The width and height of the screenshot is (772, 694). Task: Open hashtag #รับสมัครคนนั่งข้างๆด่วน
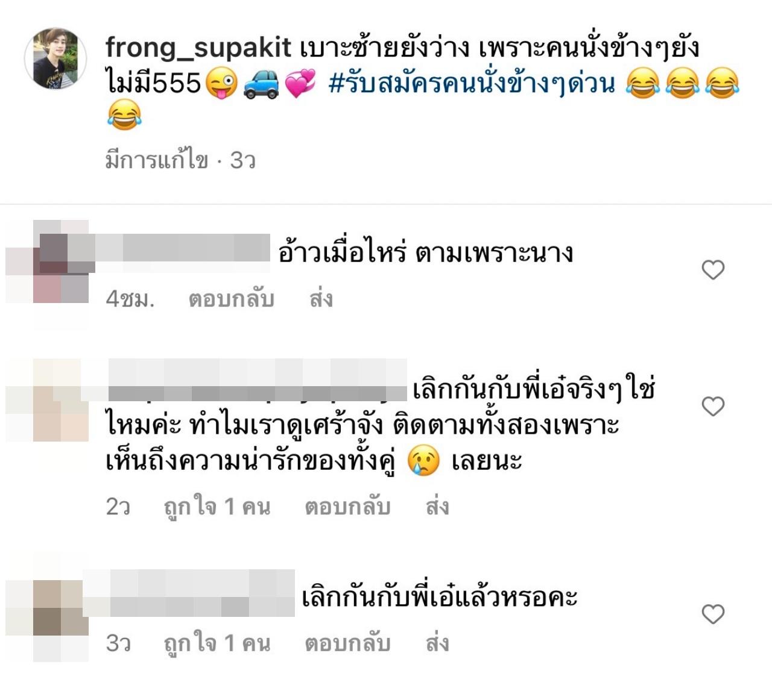(x=472, y=83)
